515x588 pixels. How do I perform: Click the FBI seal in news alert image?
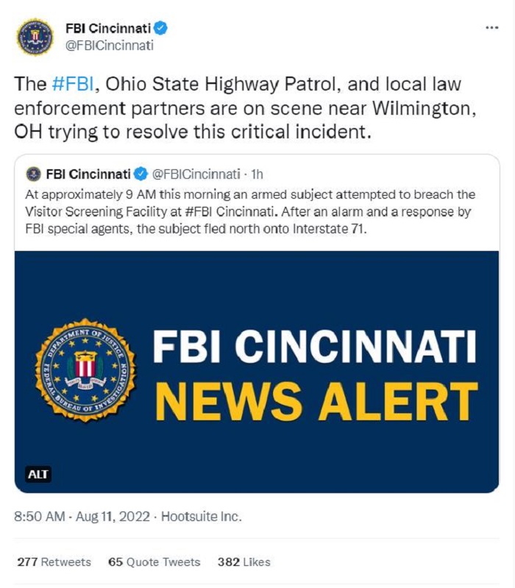[x=86, y=370]
